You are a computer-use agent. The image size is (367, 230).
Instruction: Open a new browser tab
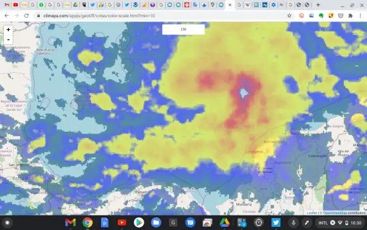pyautogui.click(x=318, y=5)
